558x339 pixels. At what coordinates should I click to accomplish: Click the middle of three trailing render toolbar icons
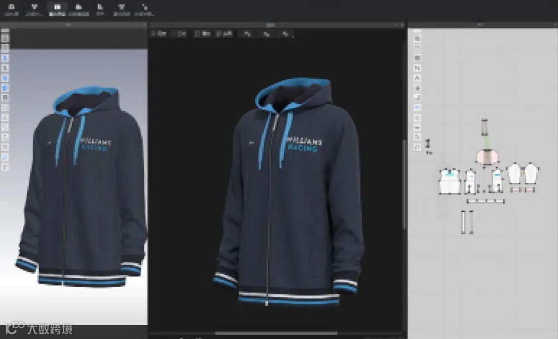pos(266,34)
